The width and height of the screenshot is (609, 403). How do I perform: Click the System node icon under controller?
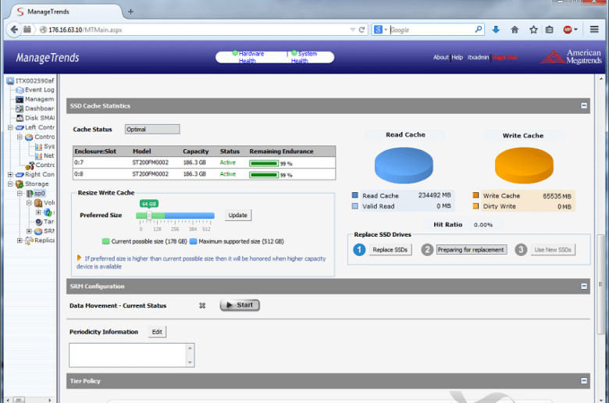tap(38, 147)
